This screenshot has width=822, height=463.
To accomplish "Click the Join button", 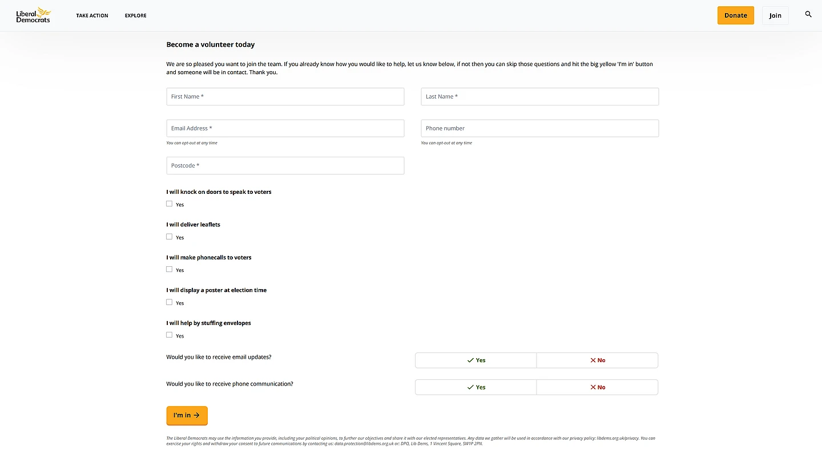I will click(775, 15).
